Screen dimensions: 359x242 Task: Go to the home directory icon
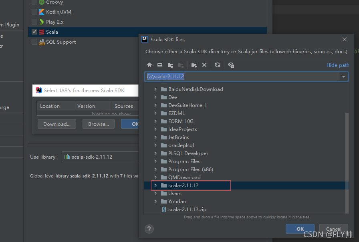(x=149, y=65)
